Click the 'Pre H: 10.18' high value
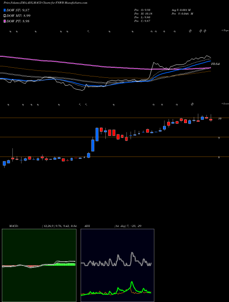Screen dimensions: 229x302 click(x=143, y=14)
